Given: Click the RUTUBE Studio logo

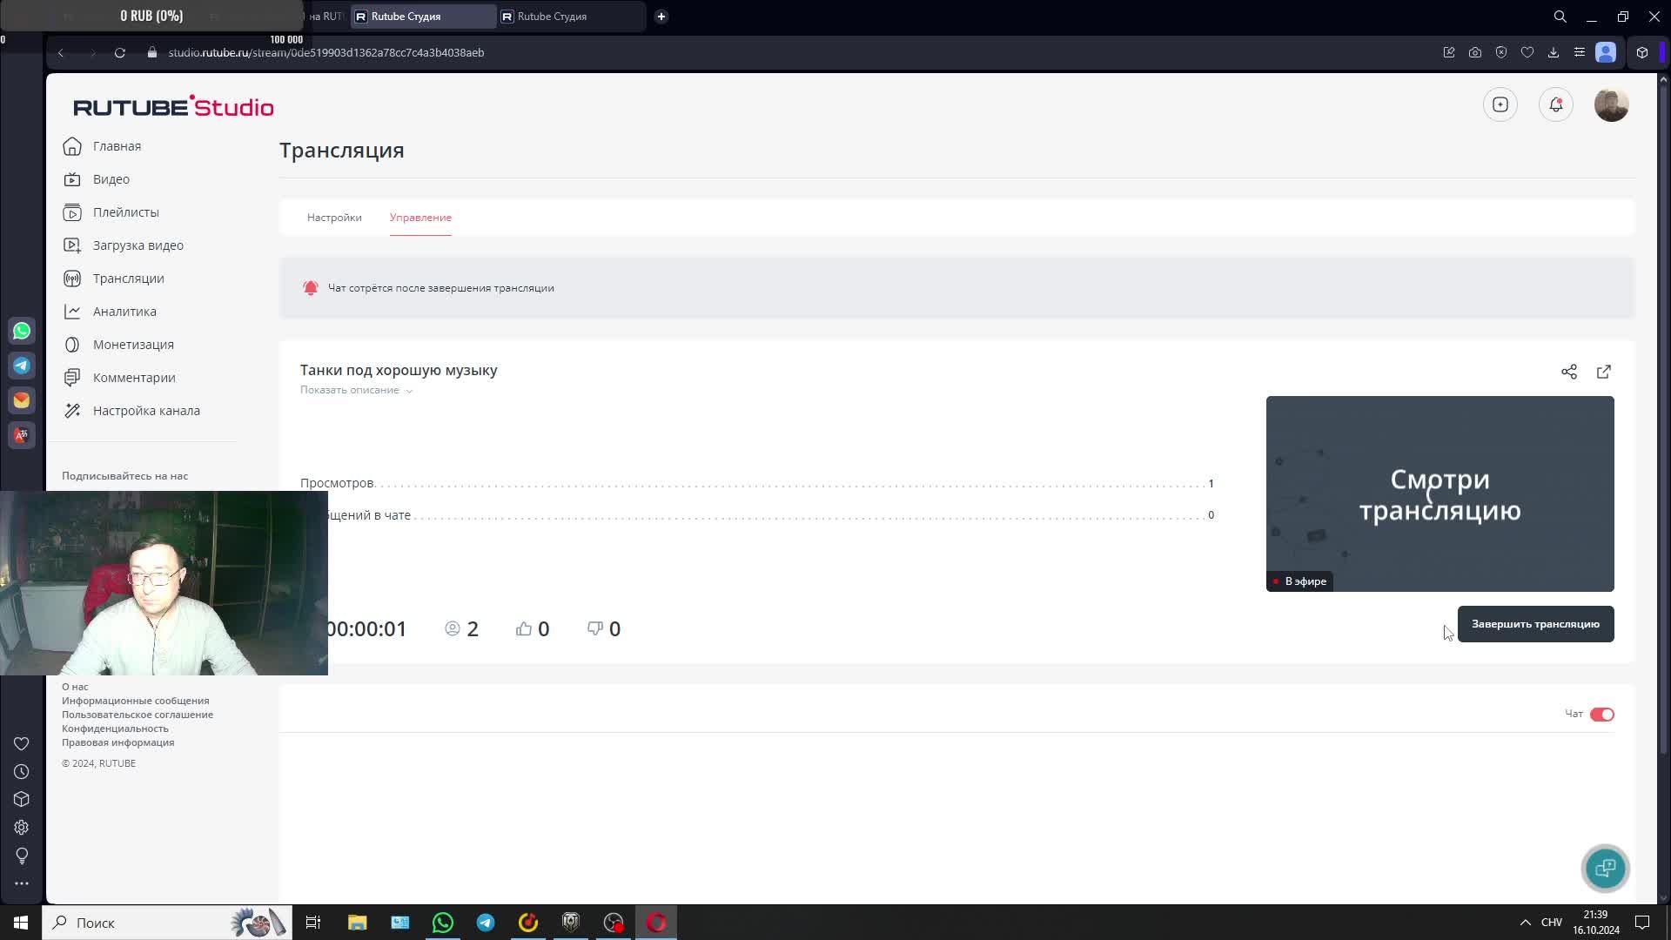Looking at the screenshot, I should 173,107.
